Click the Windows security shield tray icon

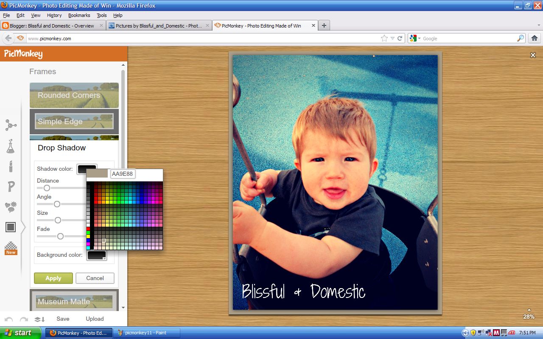[x=473, y=333]
